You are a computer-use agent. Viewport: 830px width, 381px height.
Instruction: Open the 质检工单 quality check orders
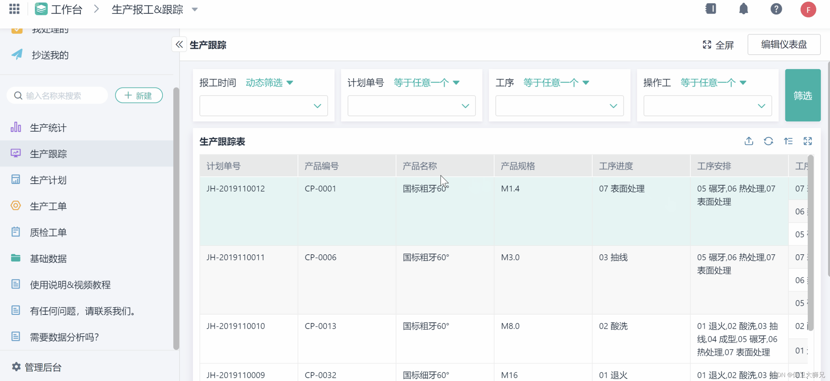[x=48, y=232]
